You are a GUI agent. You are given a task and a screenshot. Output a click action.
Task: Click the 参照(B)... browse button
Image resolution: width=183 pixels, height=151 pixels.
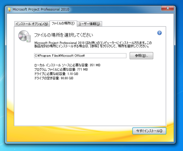click(141, 56)
